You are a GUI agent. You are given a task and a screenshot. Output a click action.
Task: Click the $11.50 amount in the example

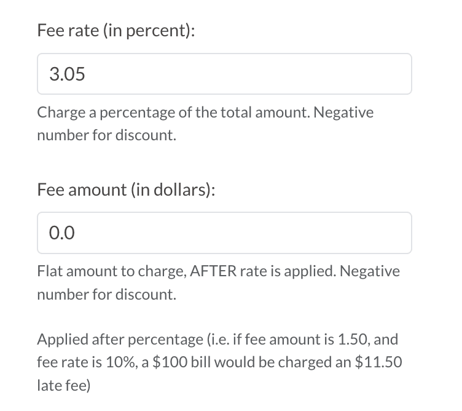(378, 362)
